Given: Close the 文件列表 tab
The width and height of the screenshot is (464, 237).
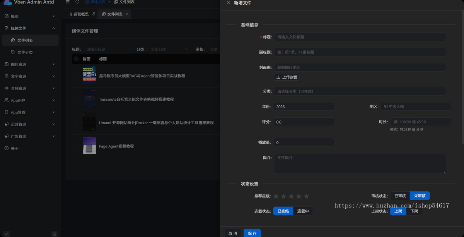Looking at the screenshot, I should tap(127, 14).
